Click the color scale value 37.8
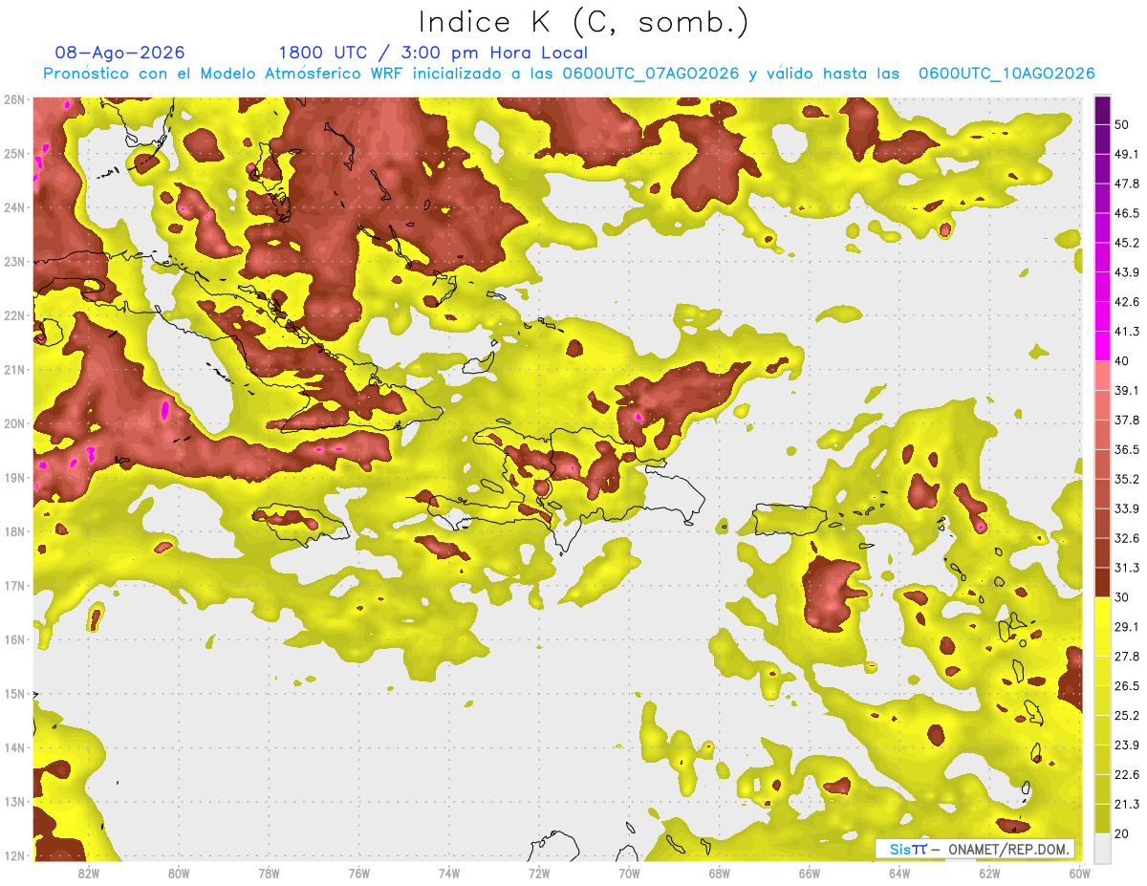1147x886 pixels. click(x=1127, y=421)
